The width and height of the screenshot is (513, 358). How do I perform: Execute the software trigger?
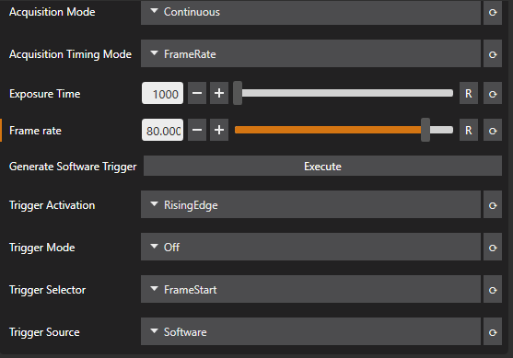click(x=322, y=166)
